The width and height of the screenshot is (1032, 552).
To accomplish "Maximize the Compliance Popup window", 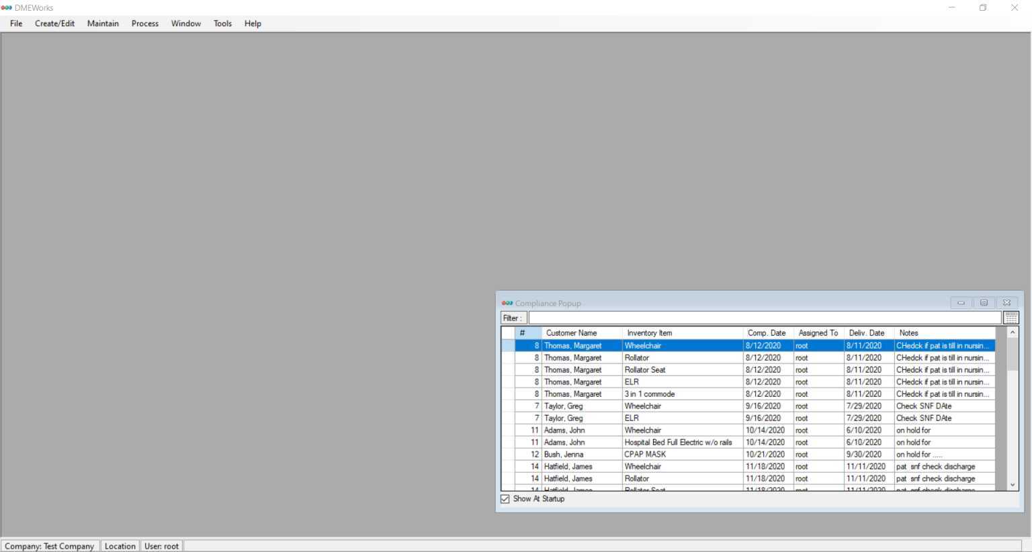I will pos(984,303).
